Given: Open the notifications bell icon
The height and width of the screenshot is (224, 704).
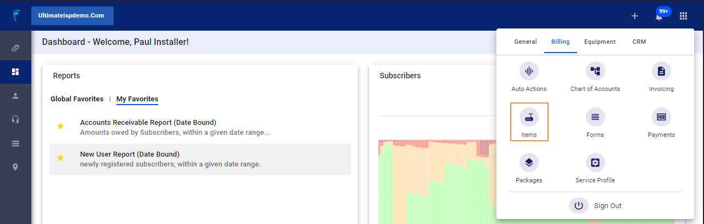Looking at the screenshot, I should coord(658,18).
